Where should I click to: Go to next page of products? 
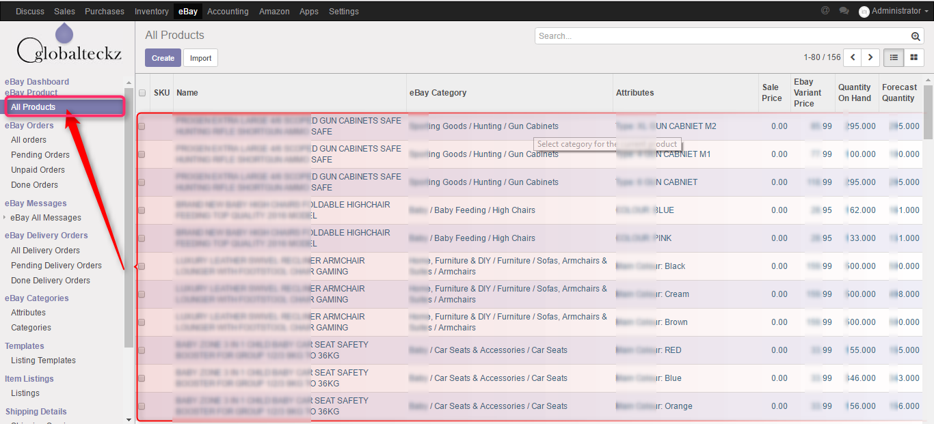tap(870, 58)
